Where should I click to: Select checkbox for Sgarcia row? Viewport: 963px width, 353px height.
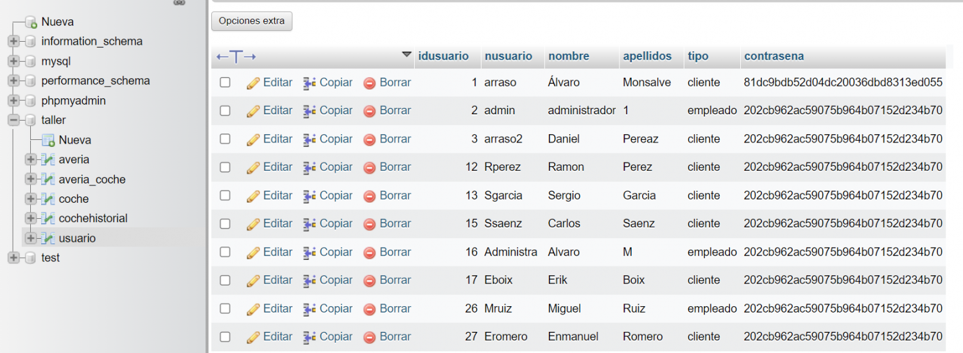(x=225, y=196)
